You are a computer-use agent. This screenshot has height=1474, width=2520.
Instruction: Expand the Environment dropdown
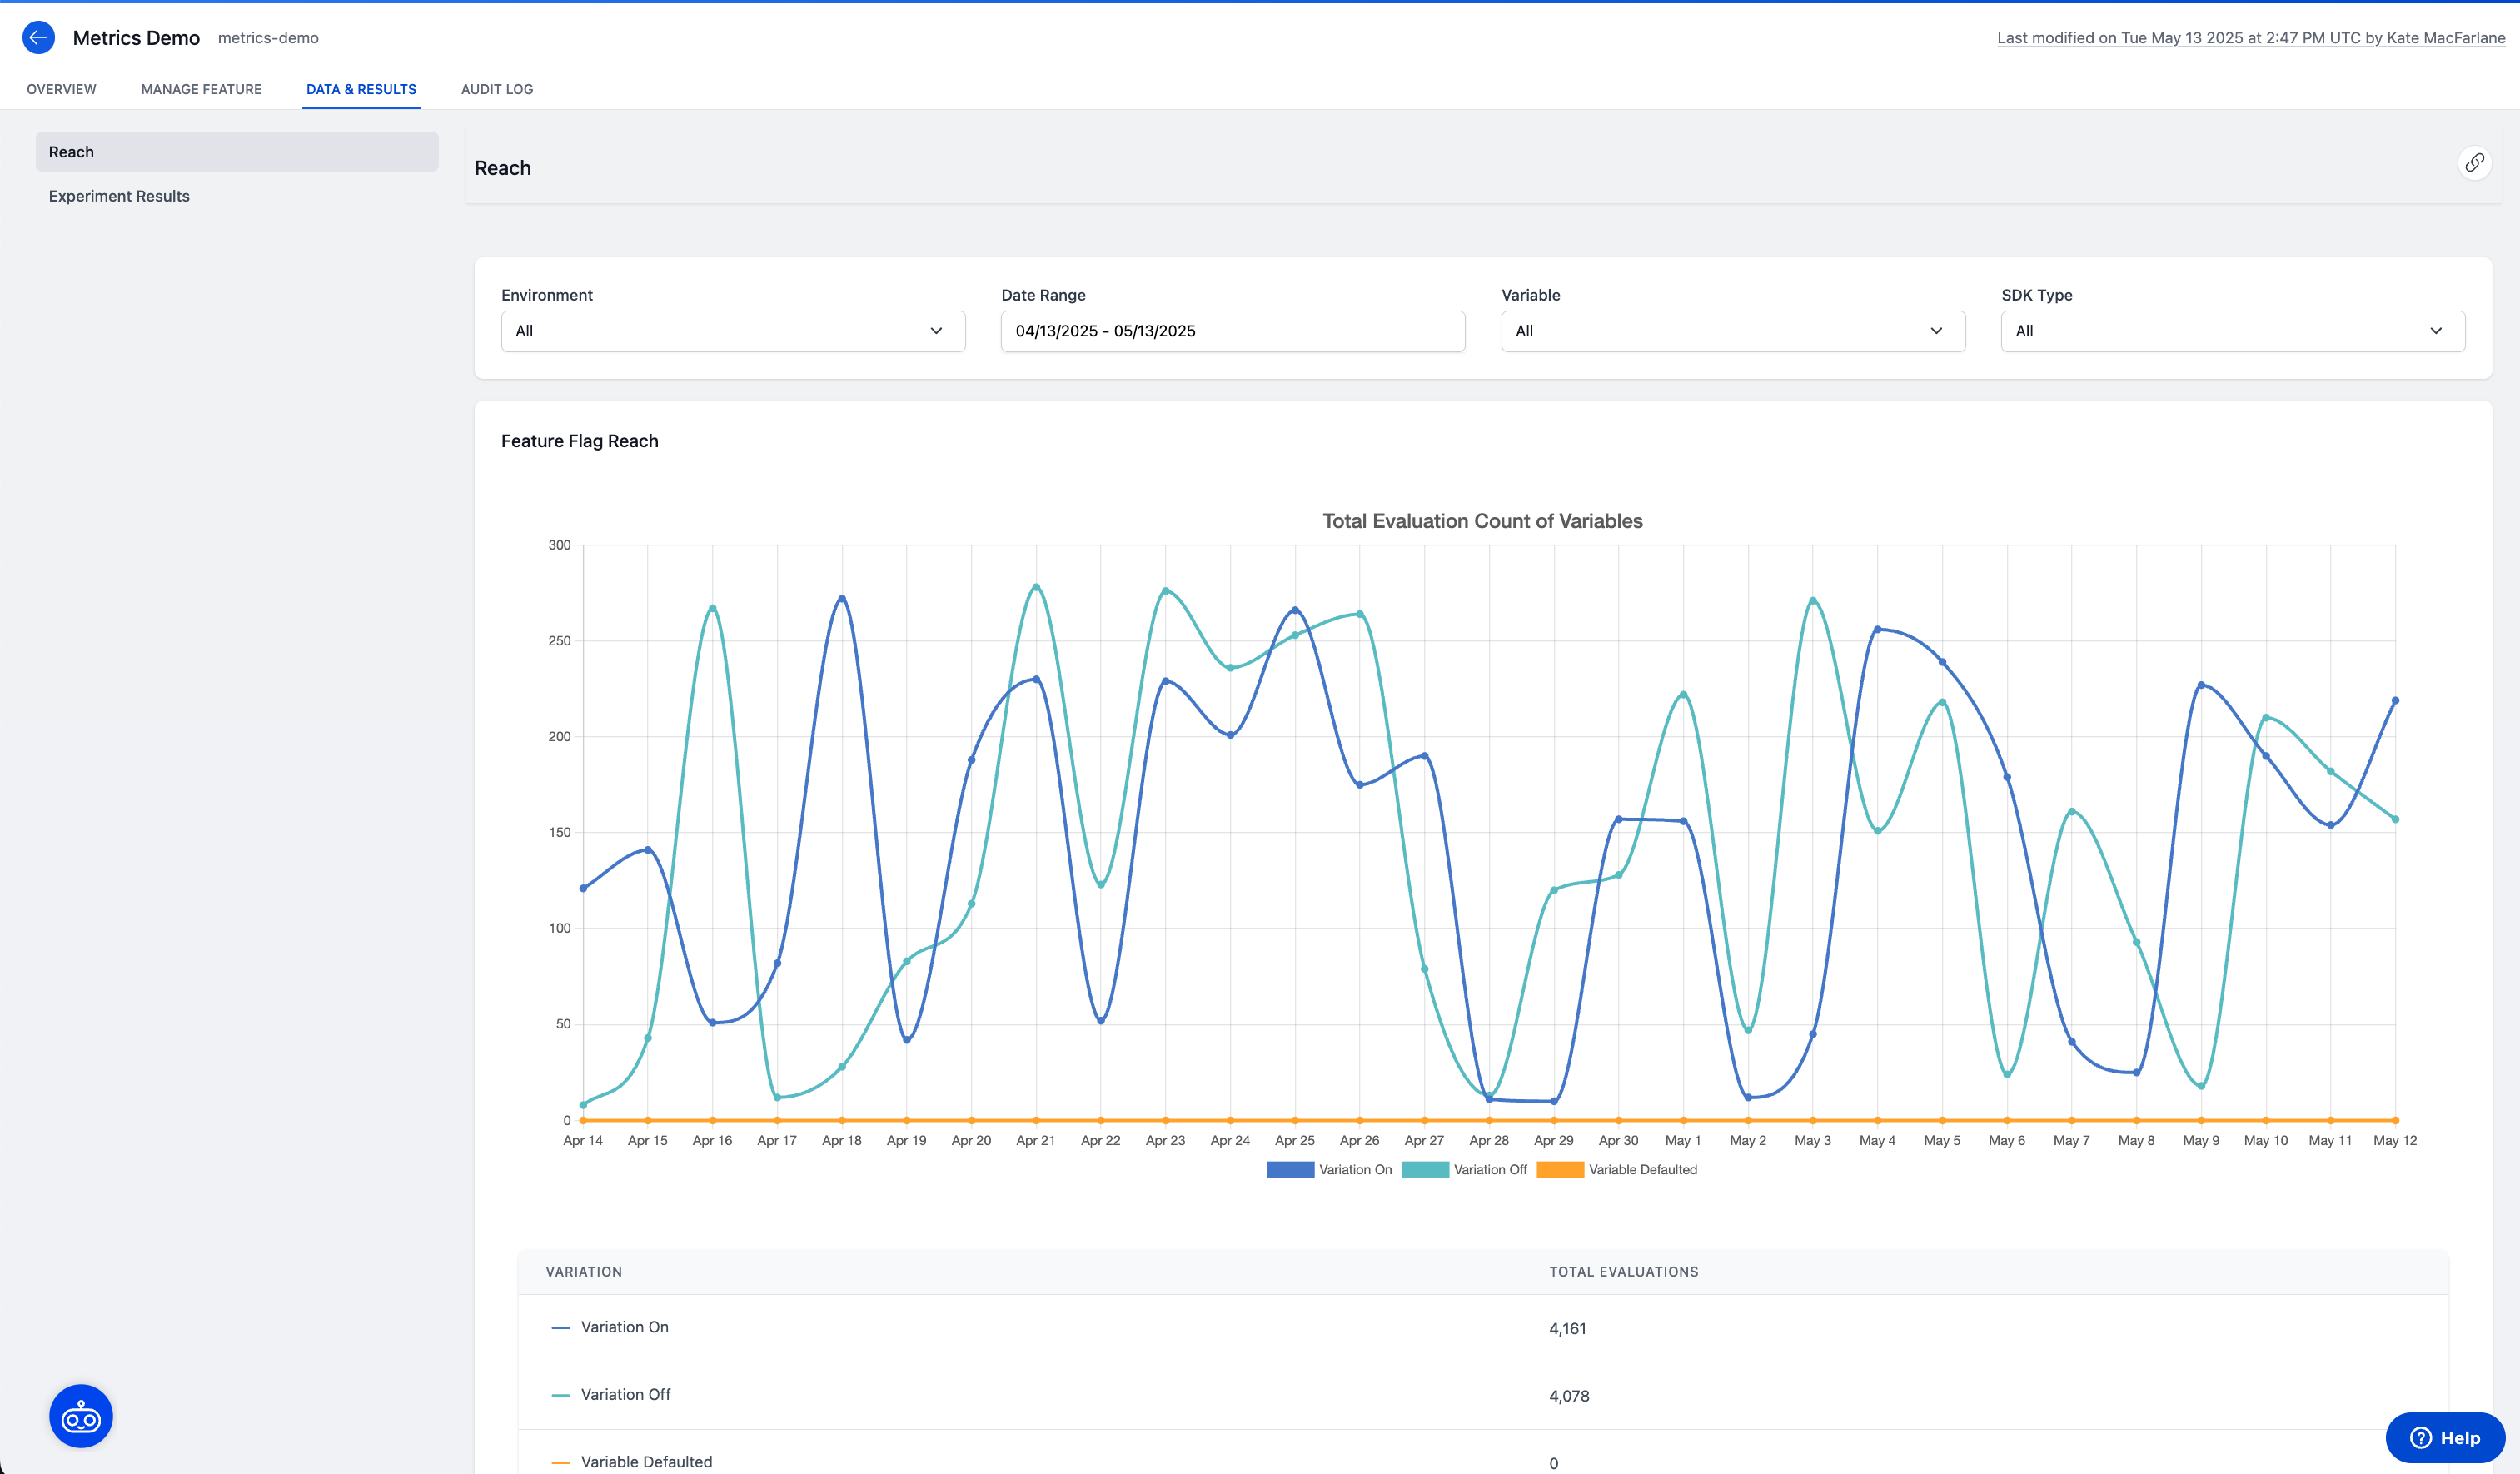732,331
